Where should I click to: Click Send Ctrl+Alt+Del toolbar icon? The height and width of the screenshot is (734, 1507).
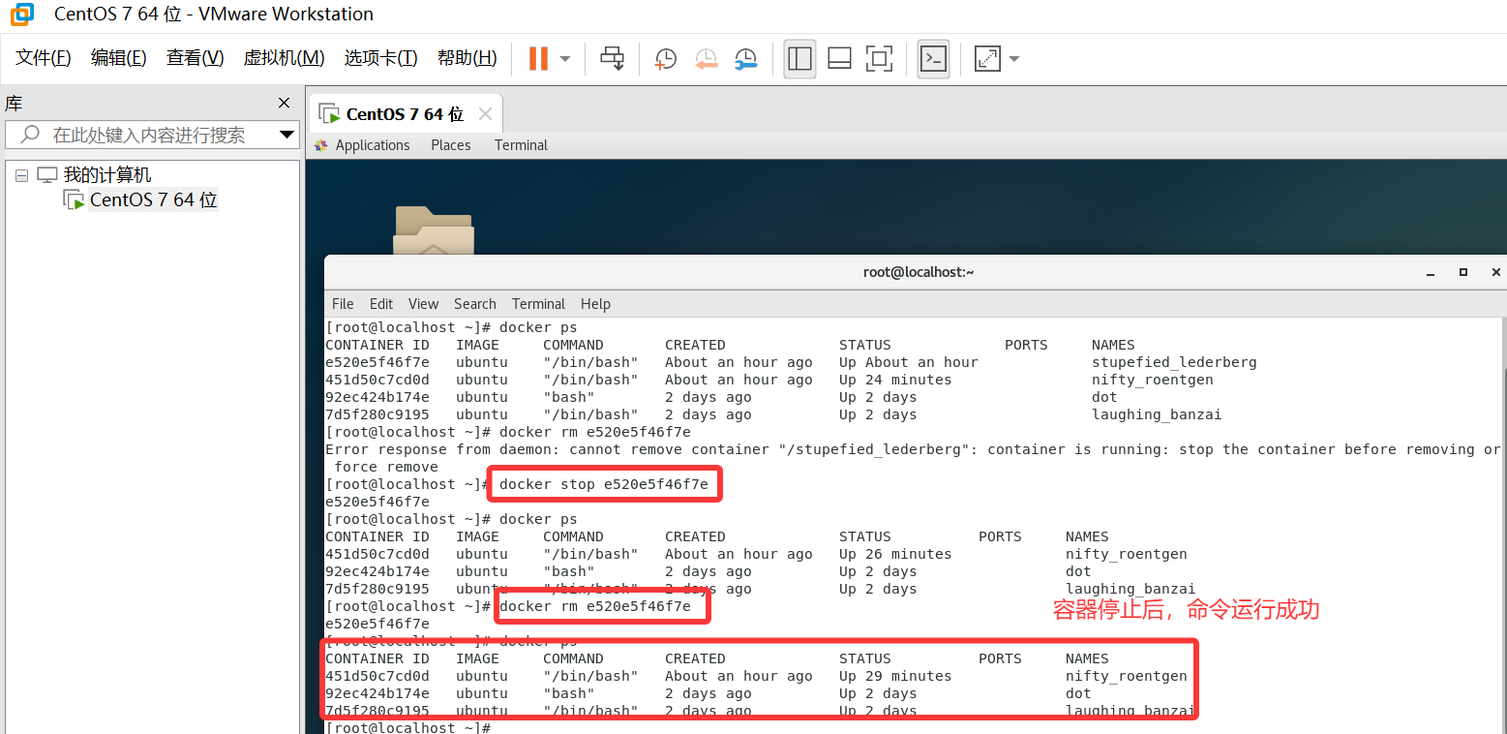(612, 59)
